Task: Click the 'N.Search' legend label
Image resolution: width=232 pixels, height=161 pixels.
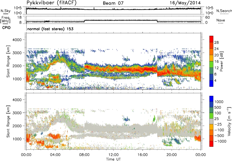Action: [224, 11]
